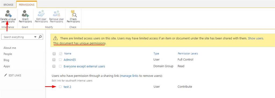Click User type cell in AdminE5 row
275x98 pixels.
click(x=157, y=59)
